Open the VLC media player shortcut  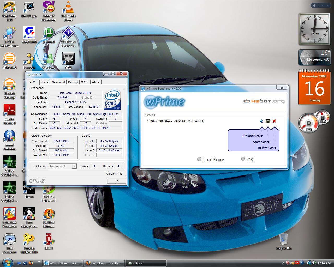[68, 11]
